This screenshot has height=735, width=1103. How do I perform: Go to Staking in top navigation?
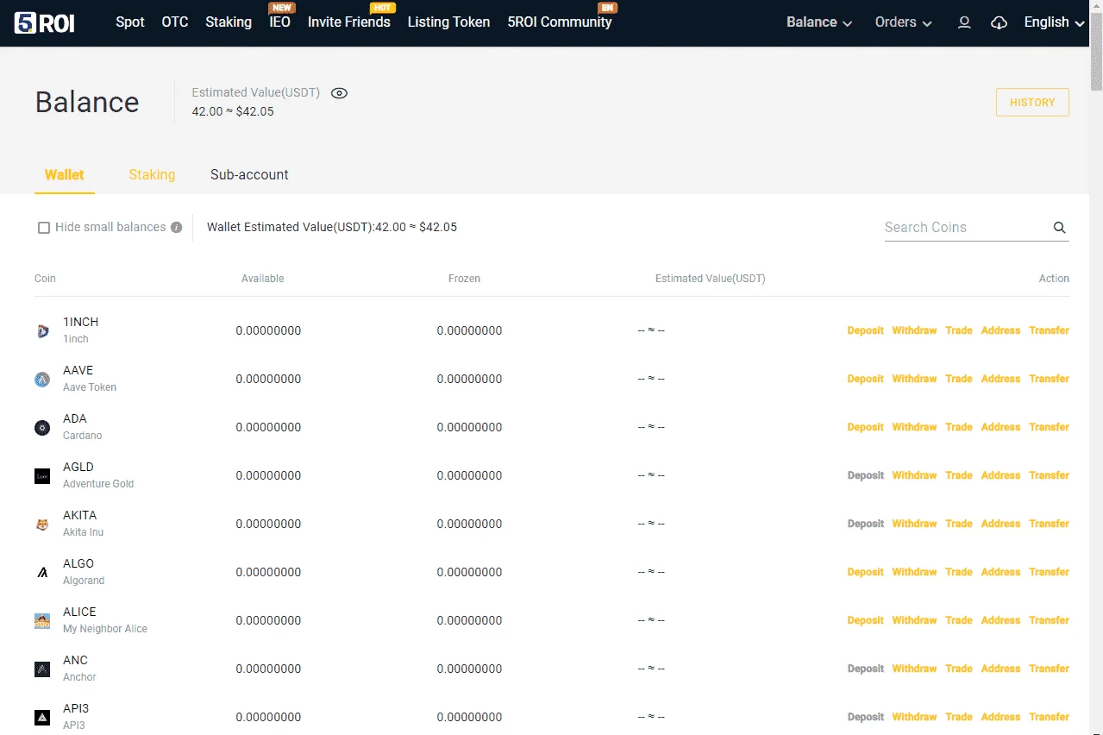pyautogui.click(x=229, y=22)
